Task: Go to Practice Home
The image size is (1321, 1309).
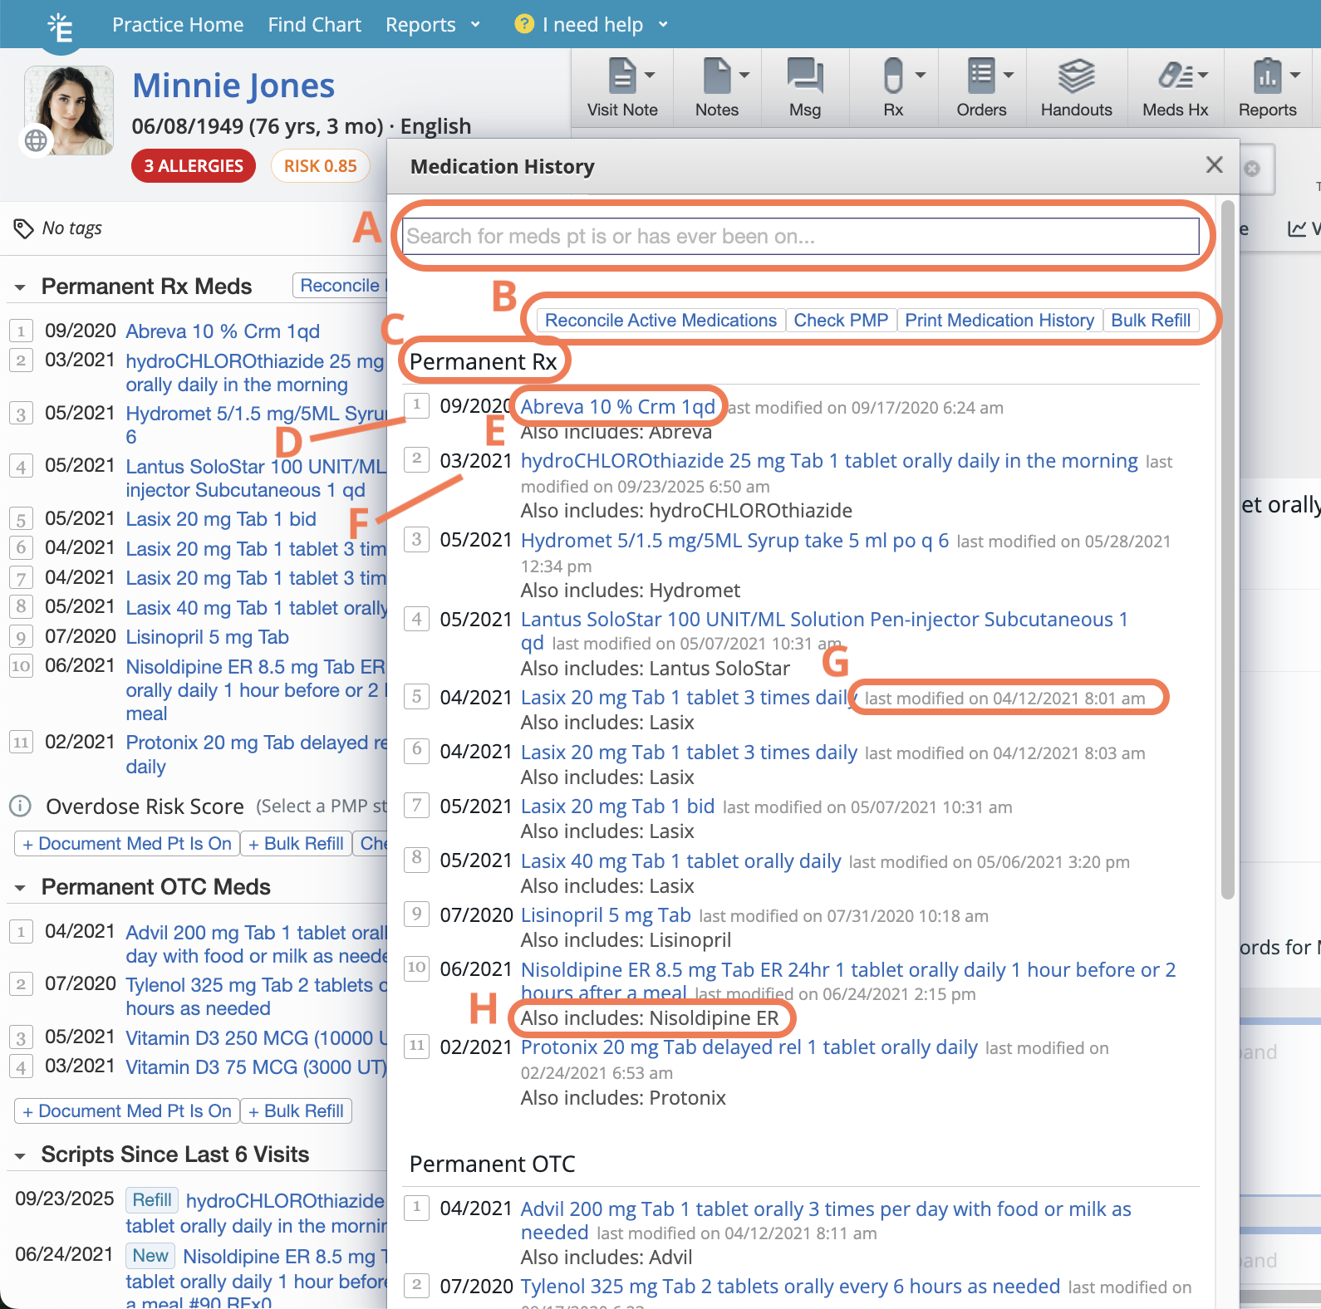Action: point(178,25)
